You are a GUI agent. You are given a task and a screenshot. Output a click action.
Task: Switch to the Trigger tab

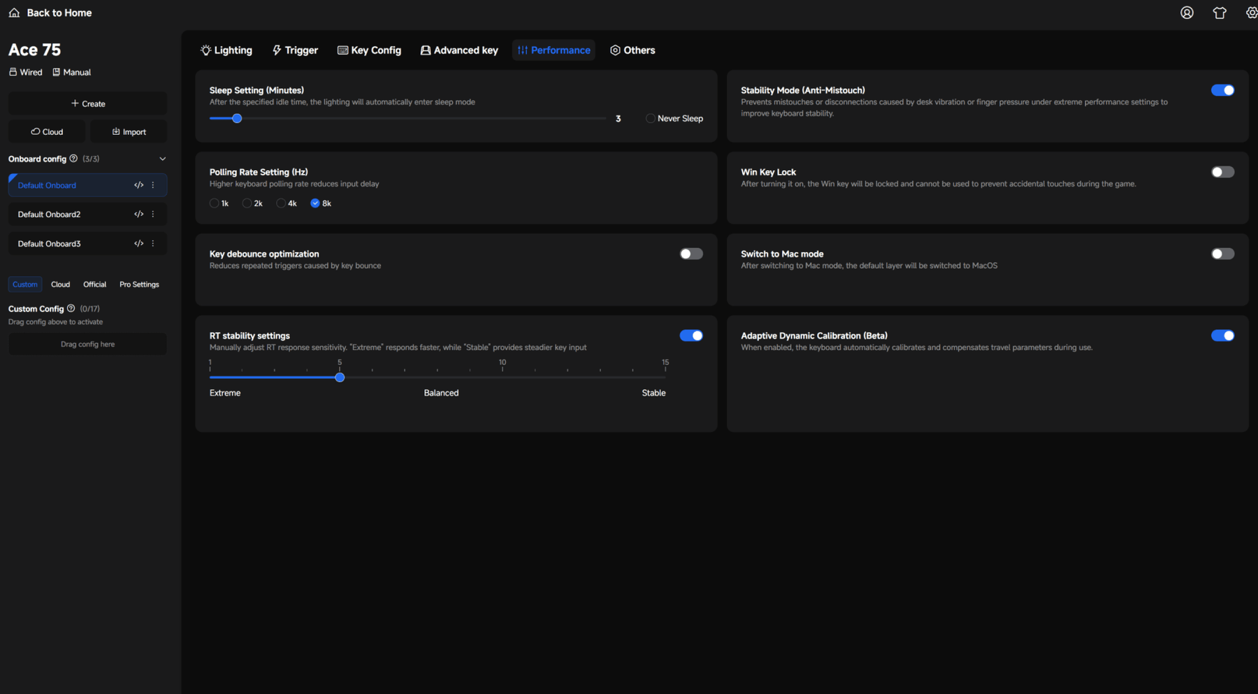pyautogui.click(x=295, y=50)
